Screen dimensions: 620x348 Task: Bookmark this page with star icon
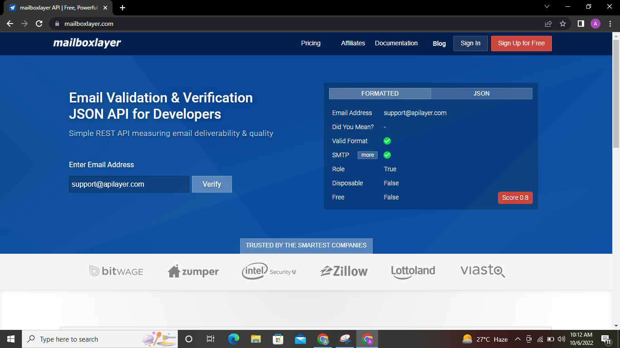point(563,24)
